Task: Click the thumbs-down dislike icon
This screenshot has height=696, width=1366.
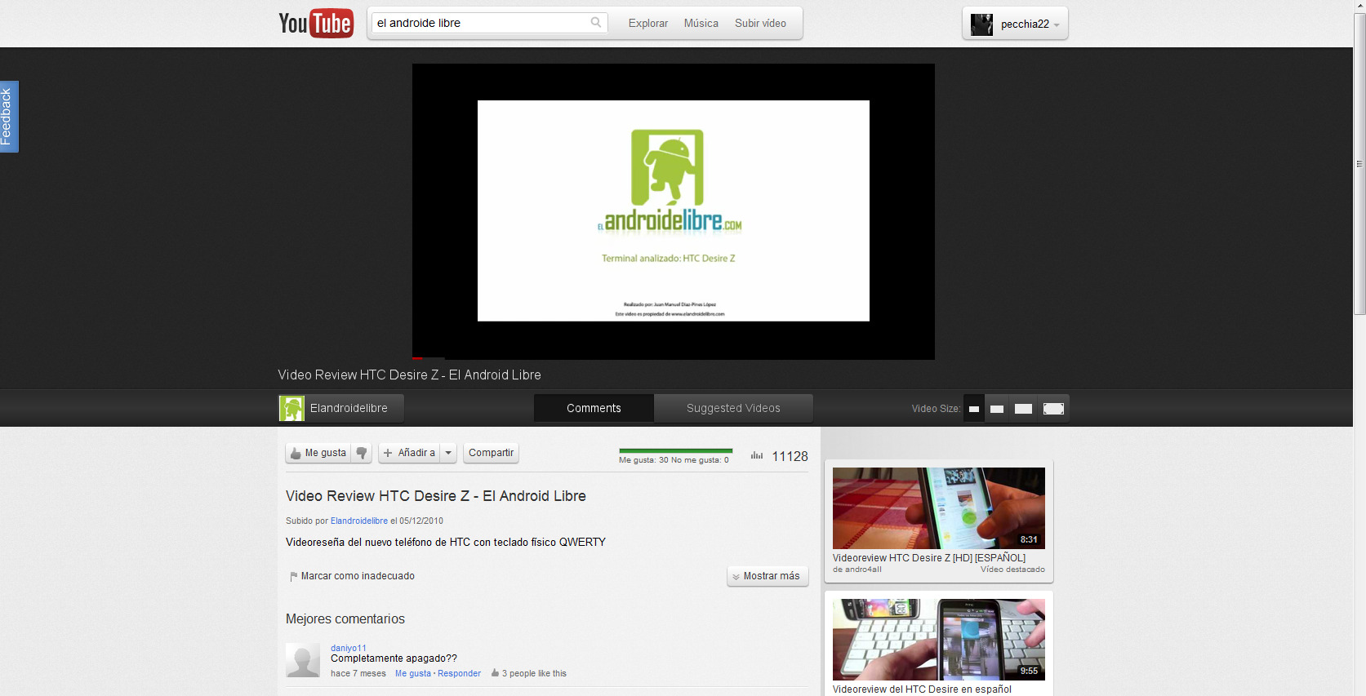Action: point(362,453)
